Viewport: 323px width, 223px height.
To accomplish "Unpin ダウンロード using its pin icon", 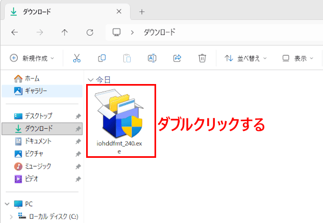I will point(78,129).
